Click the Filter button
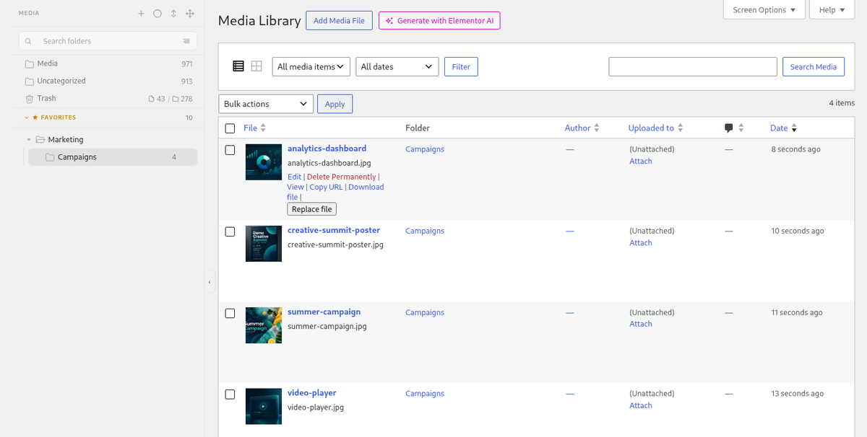 (461, 66)
